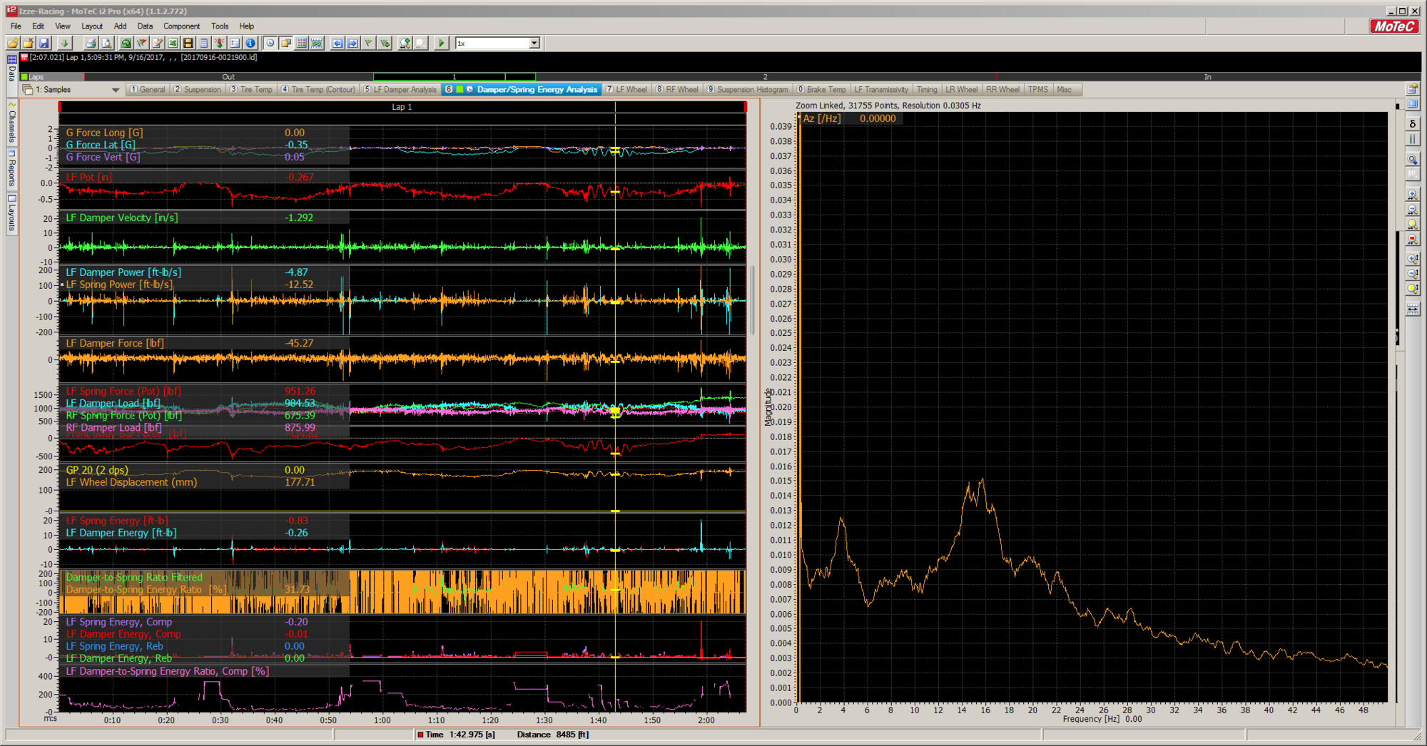Click the graph pane vertical scrollbar
The width and height of the screenshot is (1427, 746).
tap(752, 300)
